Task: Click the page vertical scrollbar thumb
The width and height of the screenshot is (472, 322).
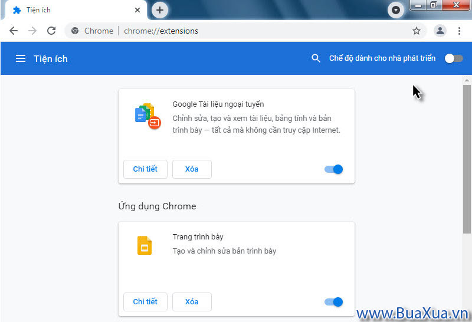Action: pyautogui.click(x=467, y=159)
